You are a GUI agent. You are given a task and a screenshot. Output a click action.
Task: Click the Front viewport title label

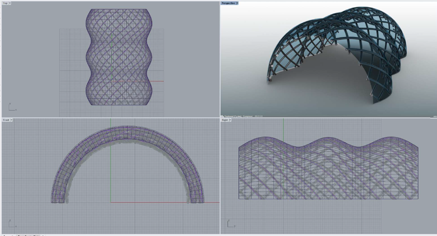[6, 120]
